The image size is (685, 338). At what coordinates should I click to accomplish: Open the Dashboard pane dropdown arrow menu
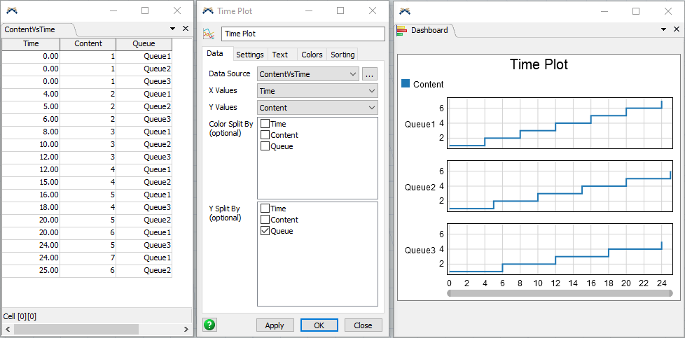tap(663, 30)
